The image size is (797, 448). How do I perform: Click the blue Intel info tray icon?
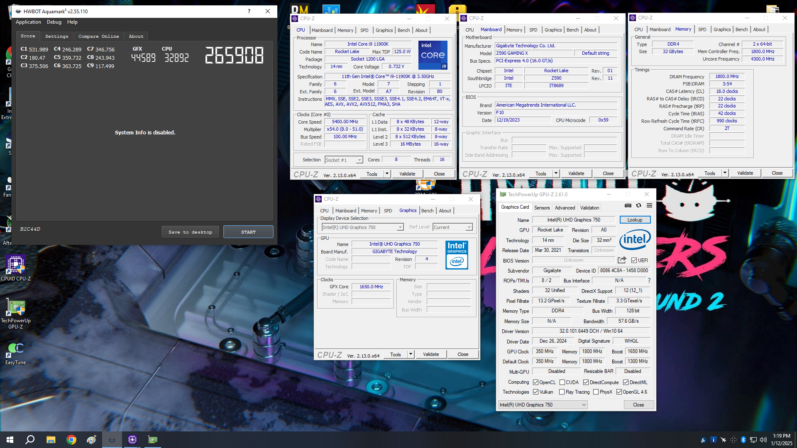point(714,440)
